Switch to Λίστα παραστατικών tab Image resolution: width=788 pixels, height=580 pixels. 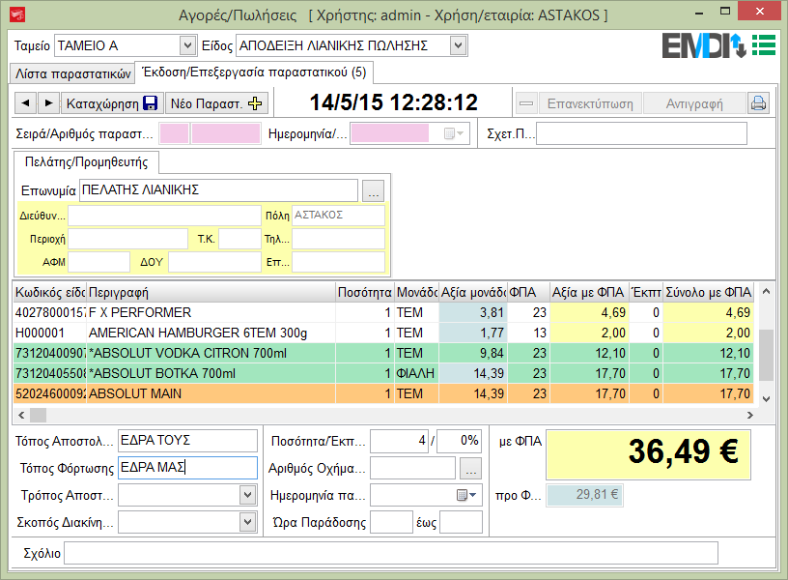click(72, 73)
